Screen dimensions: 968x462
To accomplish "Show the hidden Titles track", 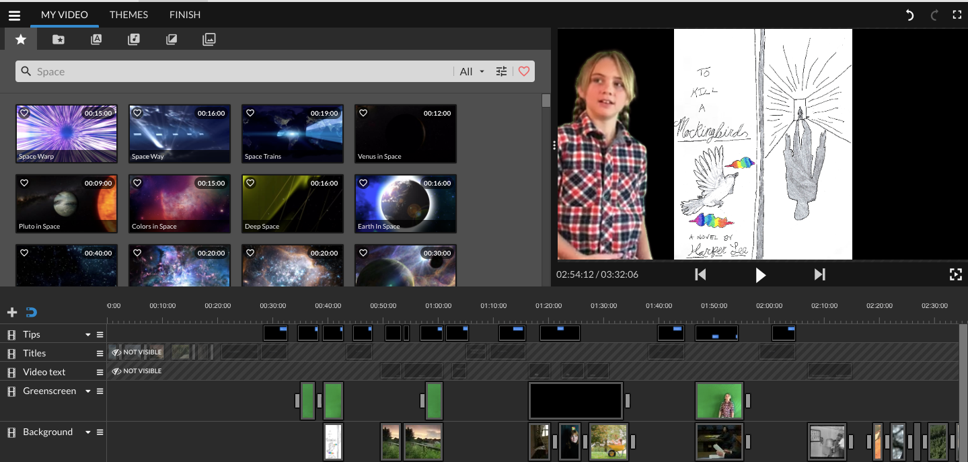I will (x=137, y=352).
